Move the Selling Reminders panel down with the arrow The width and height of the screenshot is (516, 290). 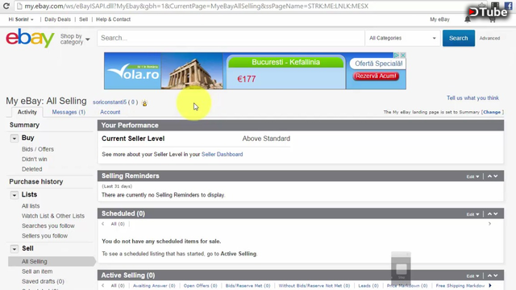pyautogui.click(x=496, y=176)
